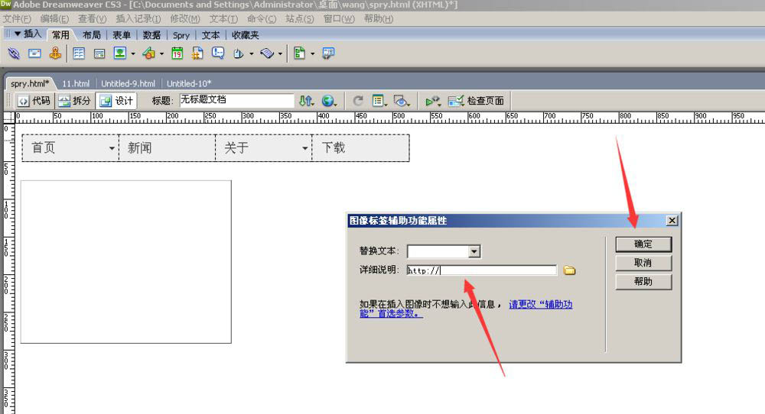
Task: Click the Tag Chooser icon
Action: [x=328, y=53]
